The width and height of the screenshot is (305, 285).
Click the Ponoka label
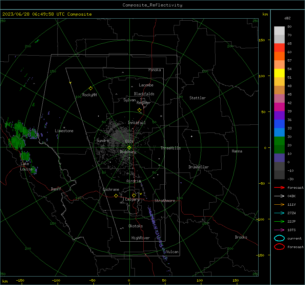(x=155, y=70)
